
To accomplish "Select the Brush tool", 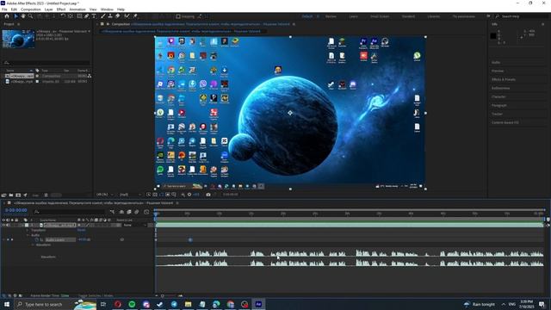I will tap(103, 16).
